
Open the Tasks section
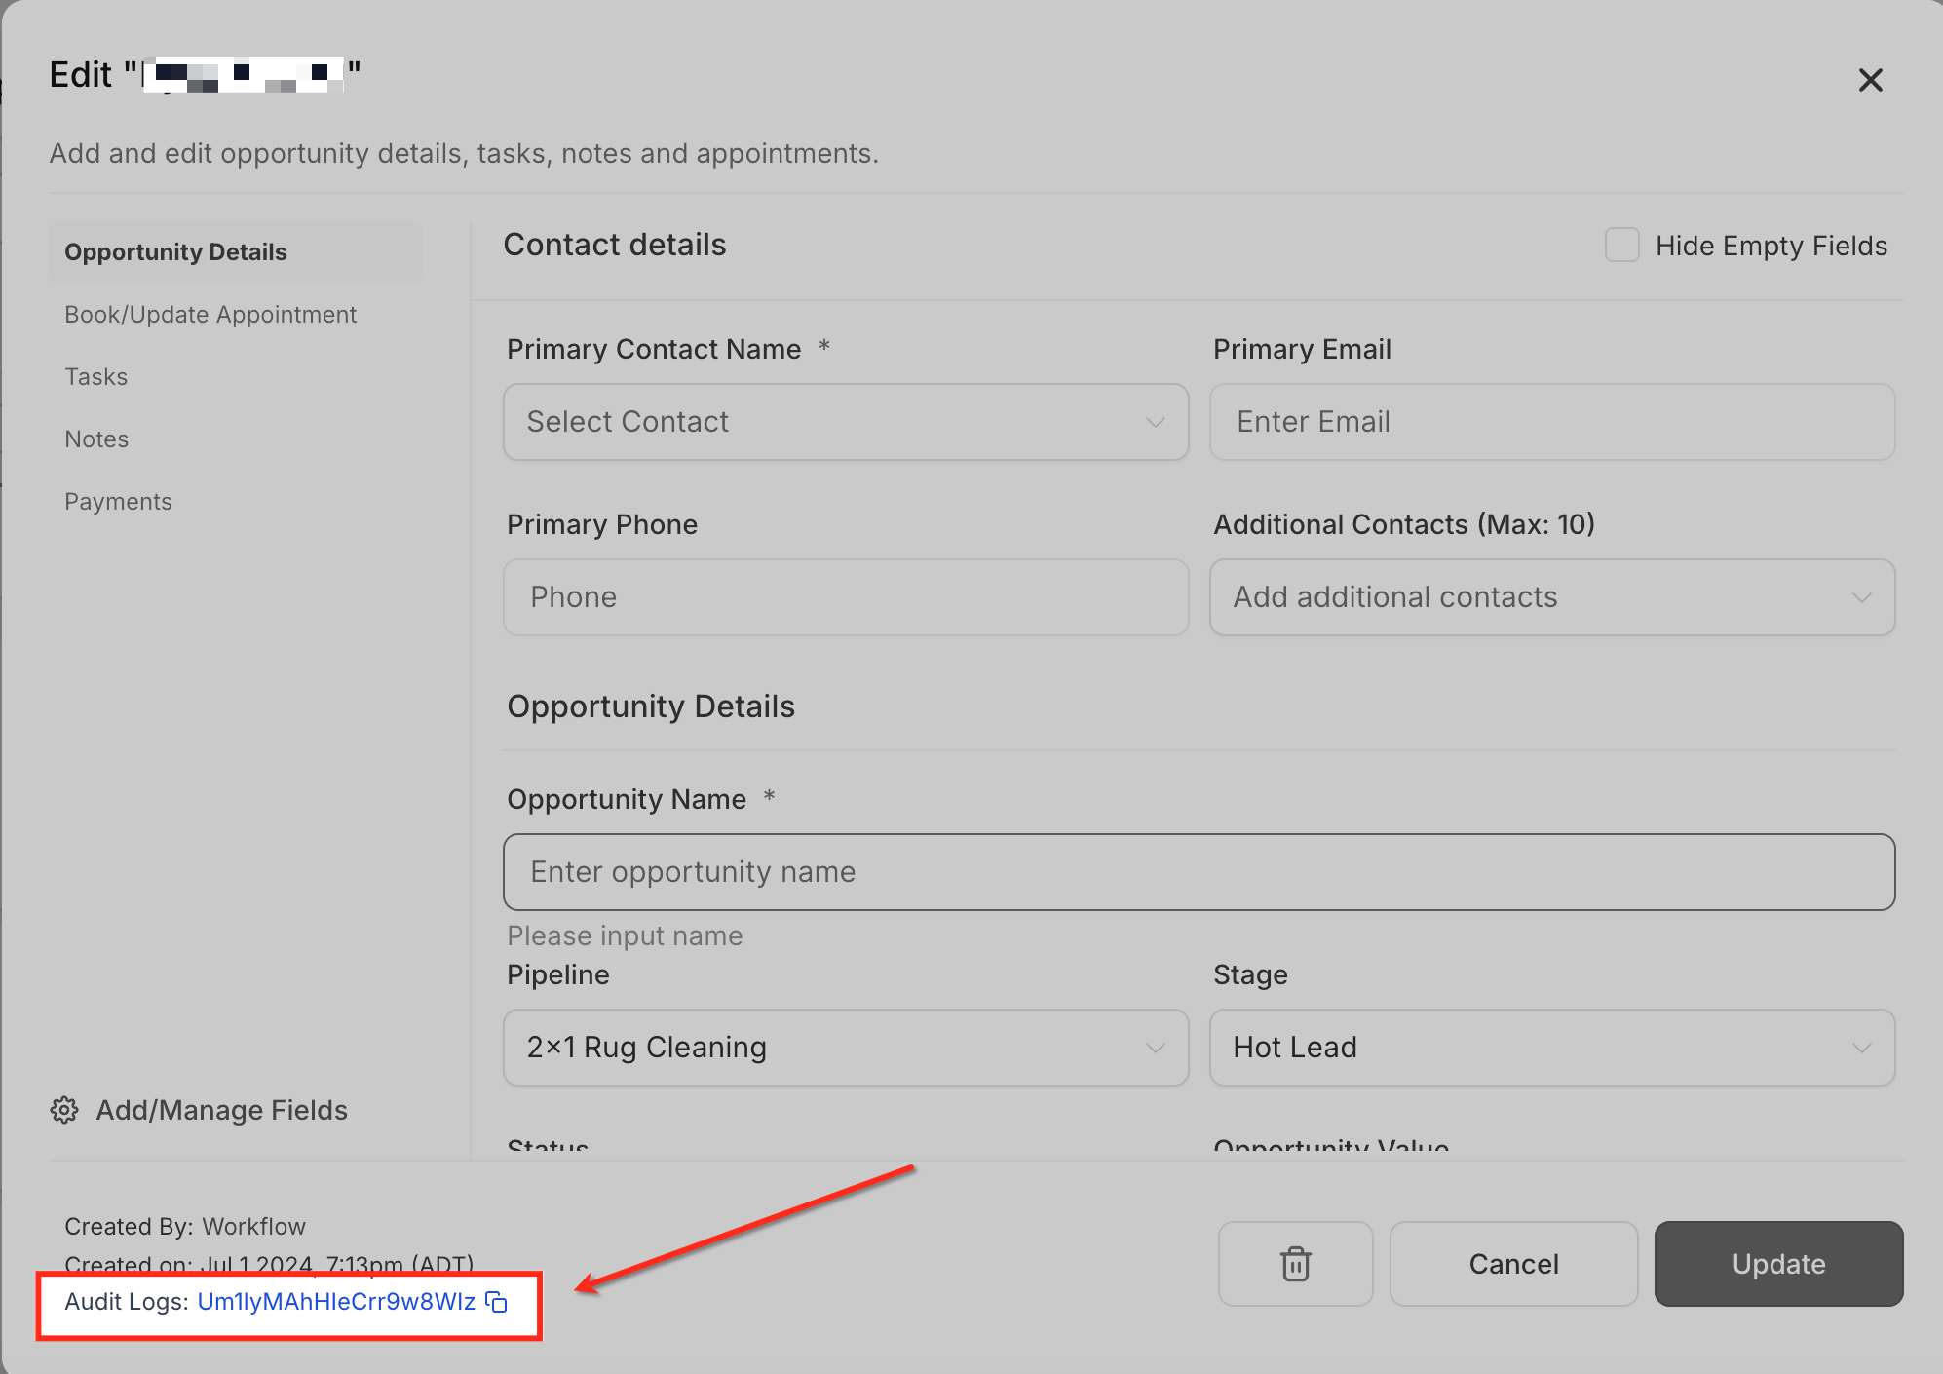click(x=96, y=377)
